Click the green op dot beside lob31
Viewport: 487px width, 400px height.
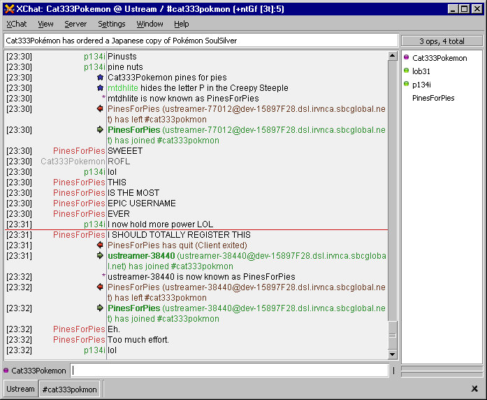click(406, 71)
